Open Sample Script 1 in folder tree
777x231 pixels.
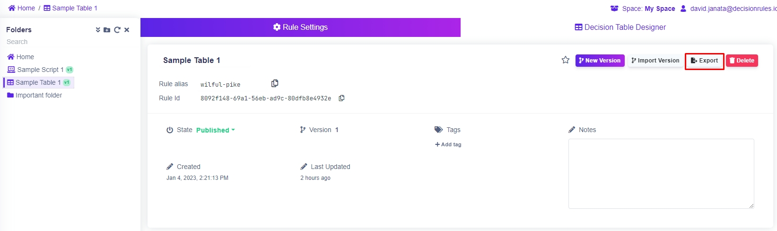tap(40, 70)
